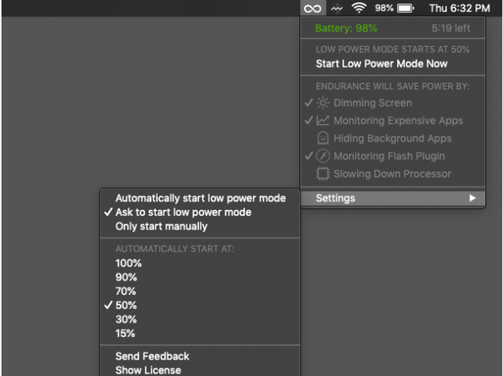Click Show License entry
Screen dimensions: 503x376
tap(148, 370)
